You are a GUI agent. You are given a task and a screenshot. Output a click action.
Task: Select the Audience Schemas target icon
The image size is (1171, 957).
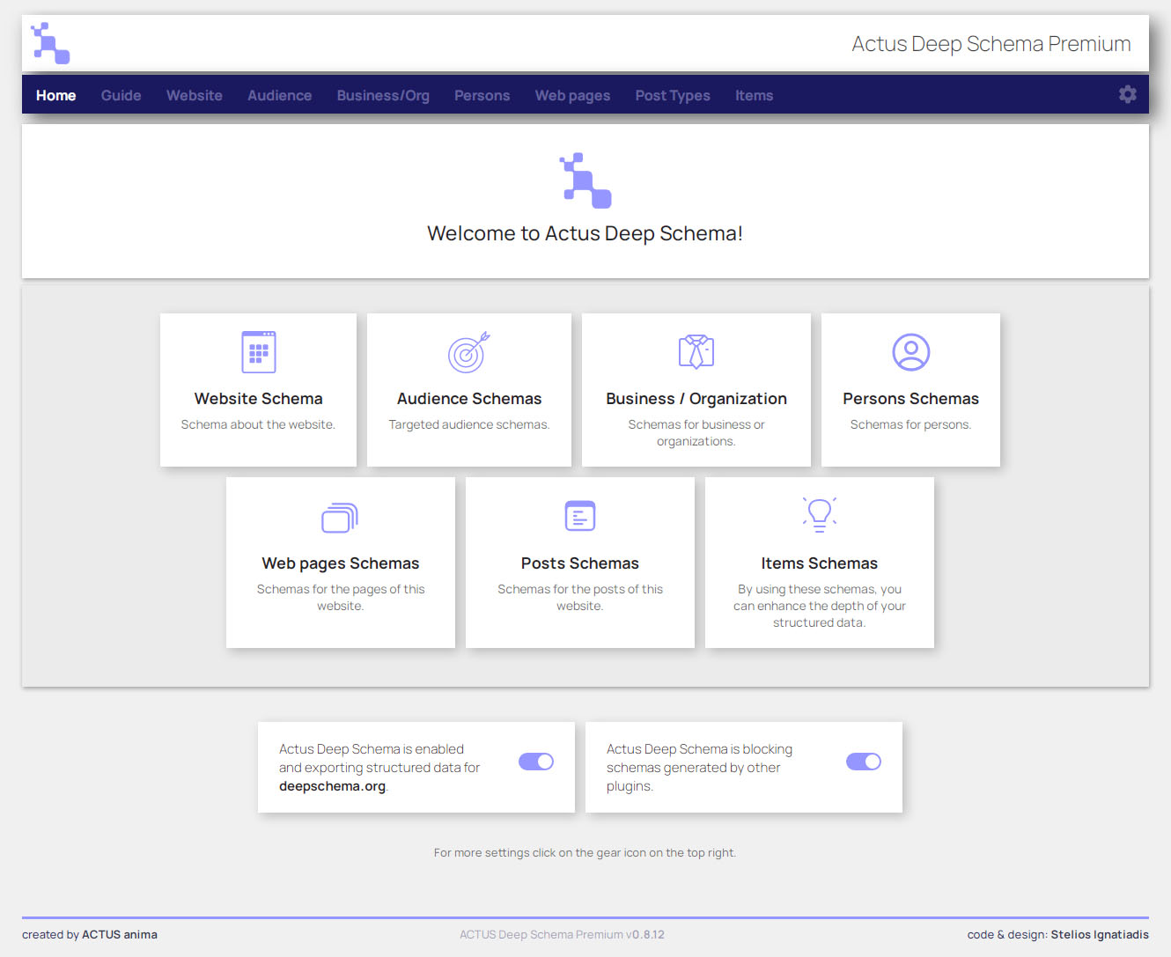(468, 351)
